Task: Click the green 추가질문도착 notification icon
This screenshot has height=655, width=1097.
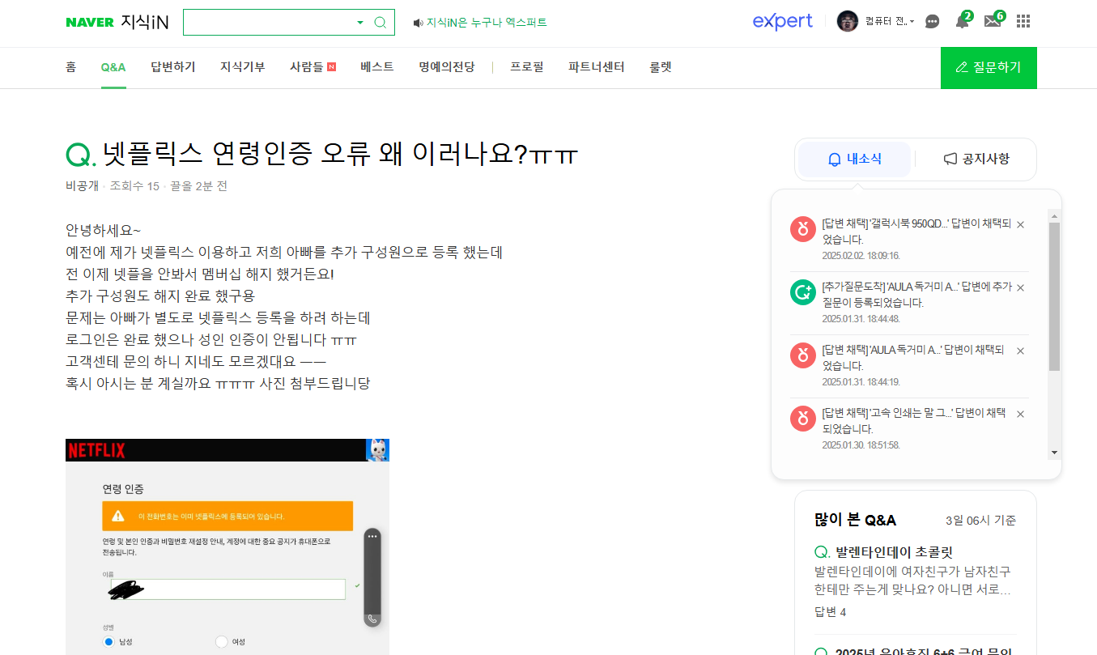Action: click(x=802, y=292)
